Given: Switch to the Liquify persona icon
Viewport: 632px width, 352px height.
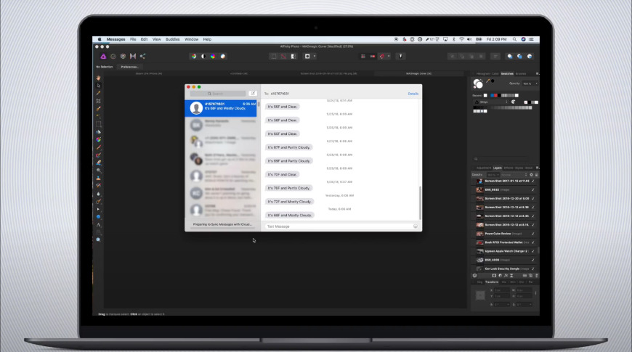Looking at the screenshot, I should coord(113,57).
